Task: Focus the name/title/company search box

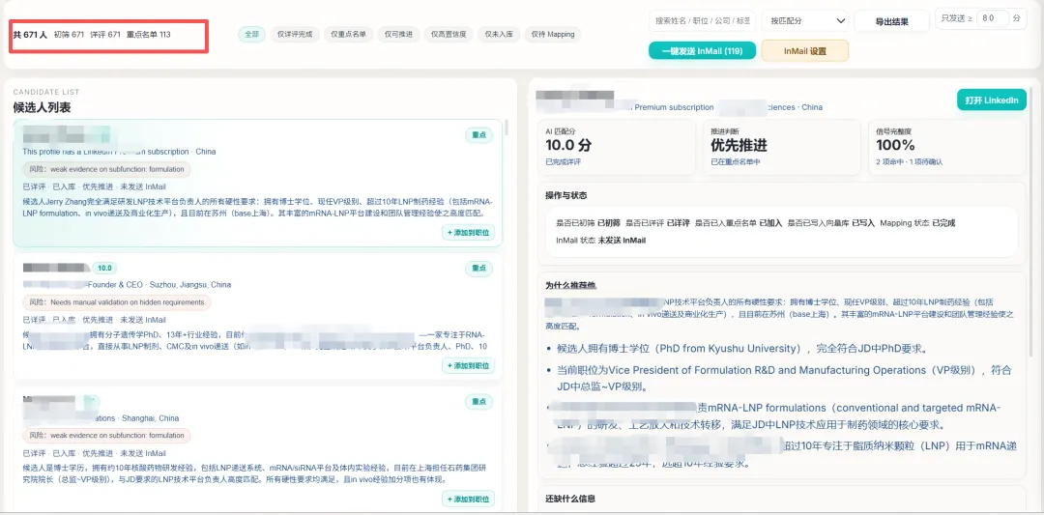Action: [703, 20]
